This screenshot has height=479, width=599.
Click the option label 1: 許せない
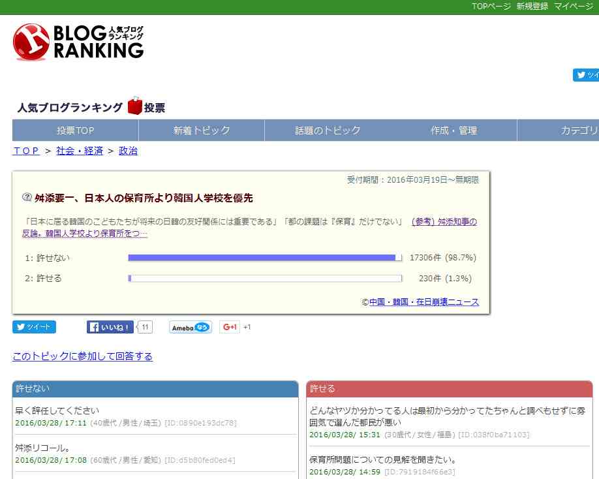point(48,258)
